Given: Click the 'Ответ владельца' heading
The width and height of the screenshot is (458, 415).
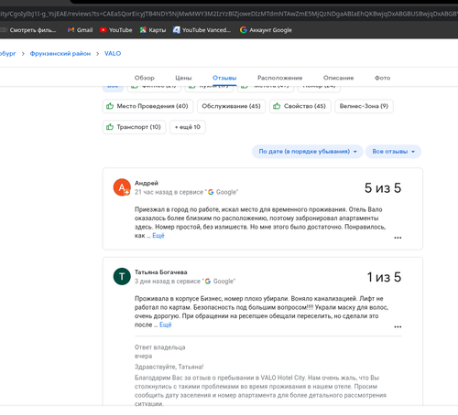Looking at the screenshot, I should [x=160, y=347].
